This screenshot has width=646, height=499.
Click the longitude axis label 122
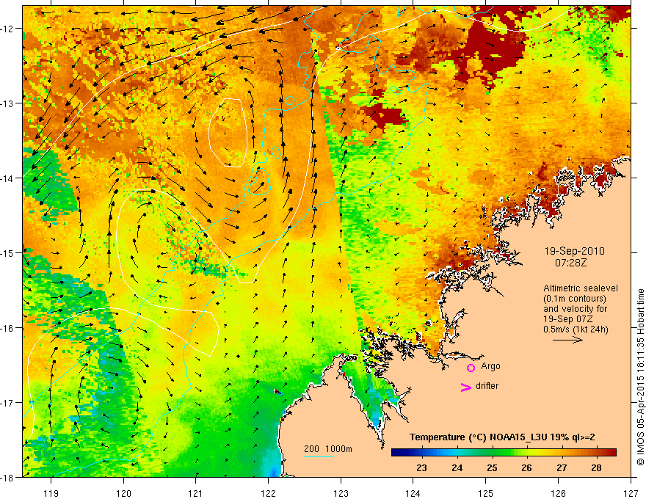pyautogui.click(x=268, y=493)
